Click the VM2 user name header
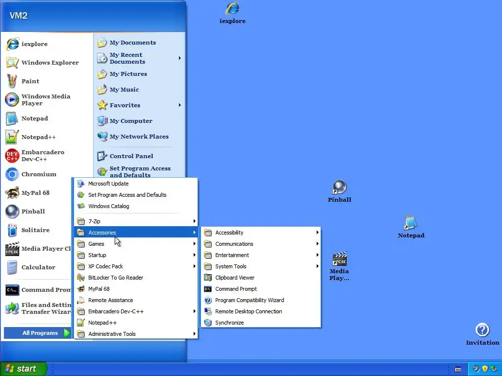 tap(18, 16)
